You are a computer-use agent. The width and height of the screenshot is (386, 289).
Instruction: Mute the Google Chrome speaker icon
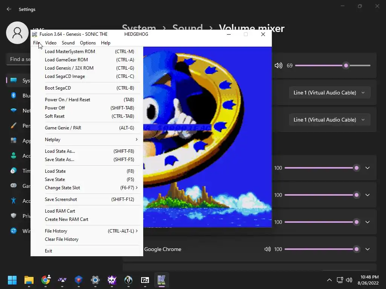(267, 249)
